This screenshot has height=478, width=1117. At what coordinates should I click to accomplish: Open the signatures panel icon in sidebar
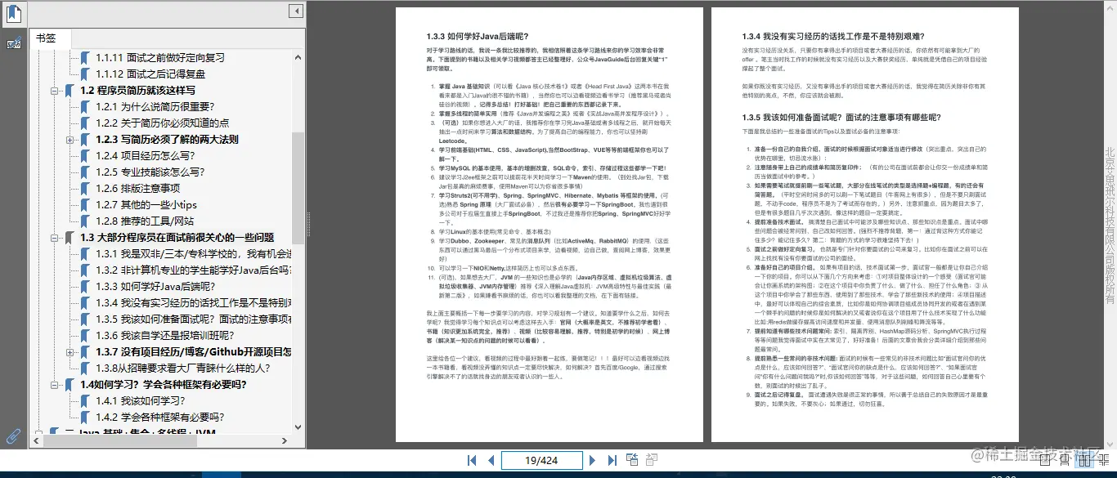pyautogui.click(x=14, y=42)
